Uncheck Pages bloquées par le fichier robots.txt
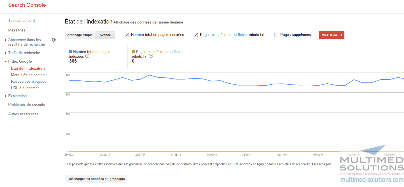The width and height of the screenshot is (404, 187). (196, 35)
